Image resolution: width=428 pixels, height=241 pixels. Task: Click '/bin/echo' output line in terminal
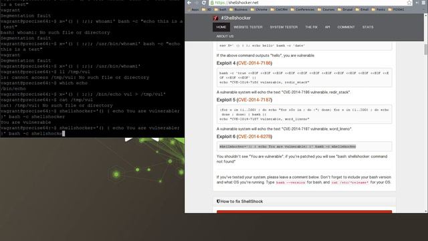pos(13,89)
